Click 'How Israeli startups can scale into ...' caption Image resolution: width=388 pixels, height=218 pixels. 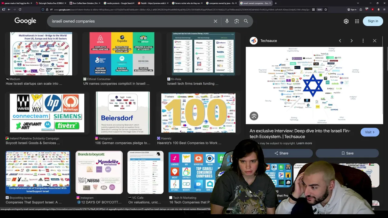point(34,84)
